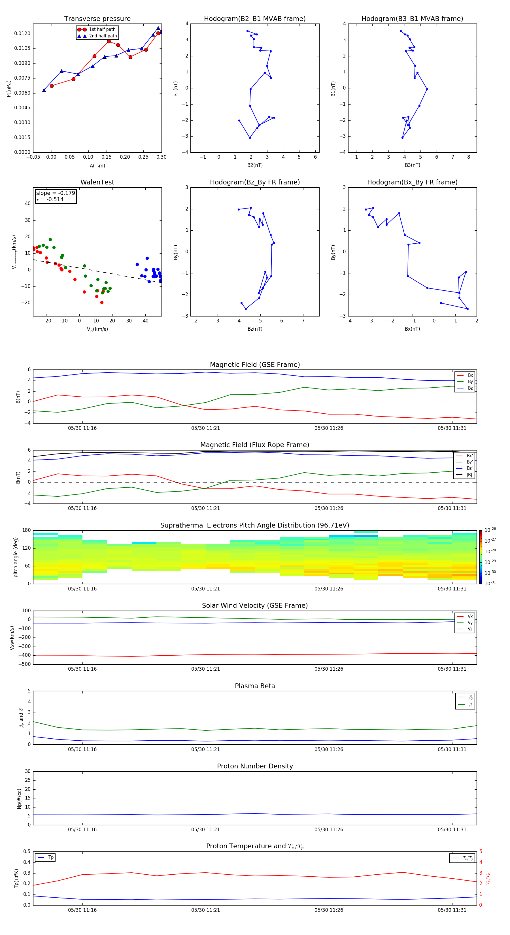Viewport: 510px width, 935px height.
Task: Click the "Hodogram(B3_B1 MVAB frame)" title
Action: point(412,19)
